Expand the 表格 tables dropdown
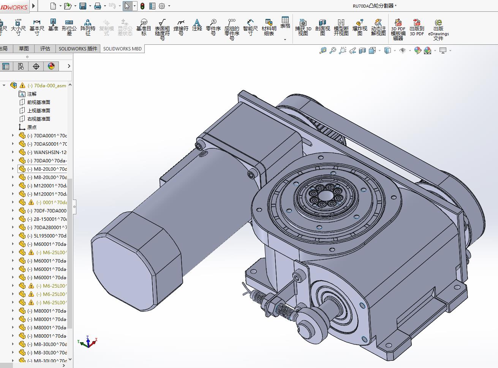 tap(285, 39)
